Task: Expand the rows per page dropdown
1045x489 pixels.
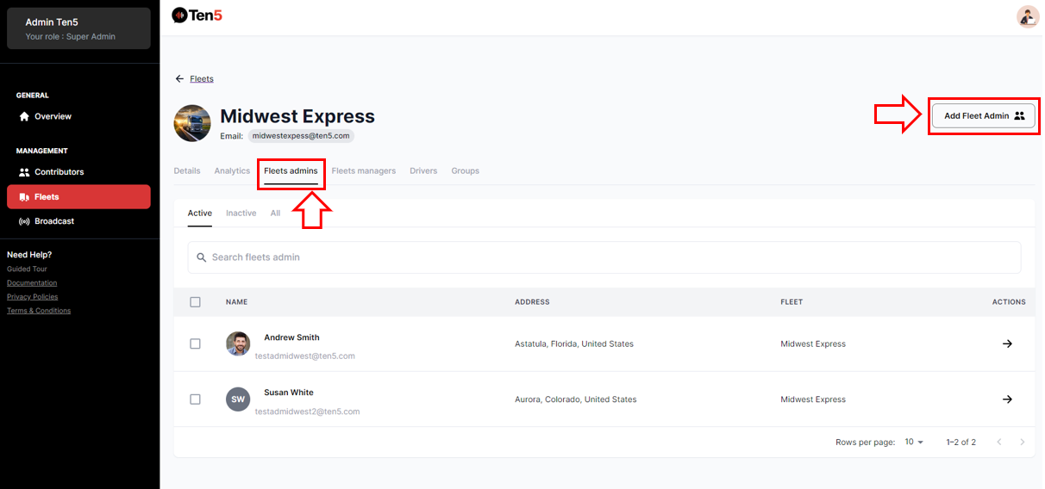Action: [x=914, y=442]
